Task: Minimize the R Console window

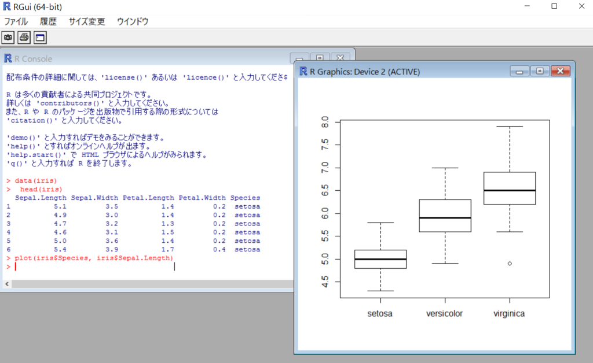Action: [299, 58]
